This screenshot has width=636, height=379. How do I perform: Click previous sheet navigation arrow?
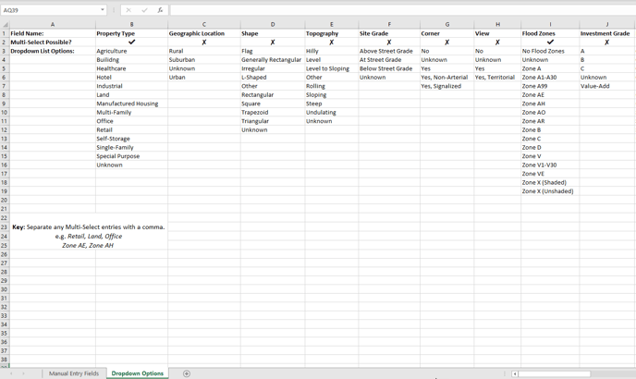tap(11, 373)
